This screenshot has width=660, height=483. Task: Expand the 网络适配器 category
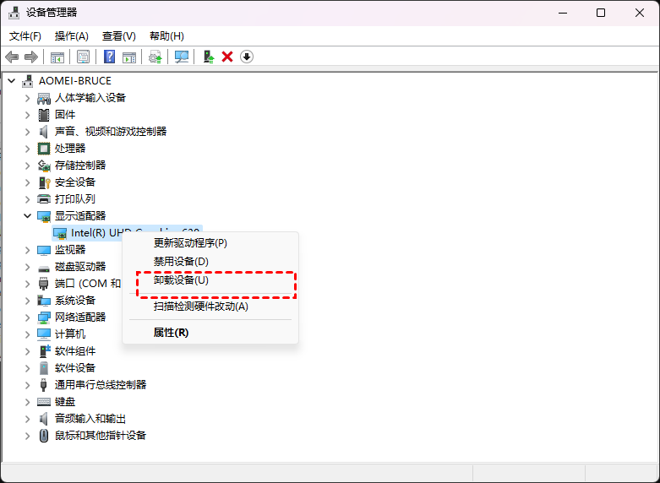(x=27, y=317)
